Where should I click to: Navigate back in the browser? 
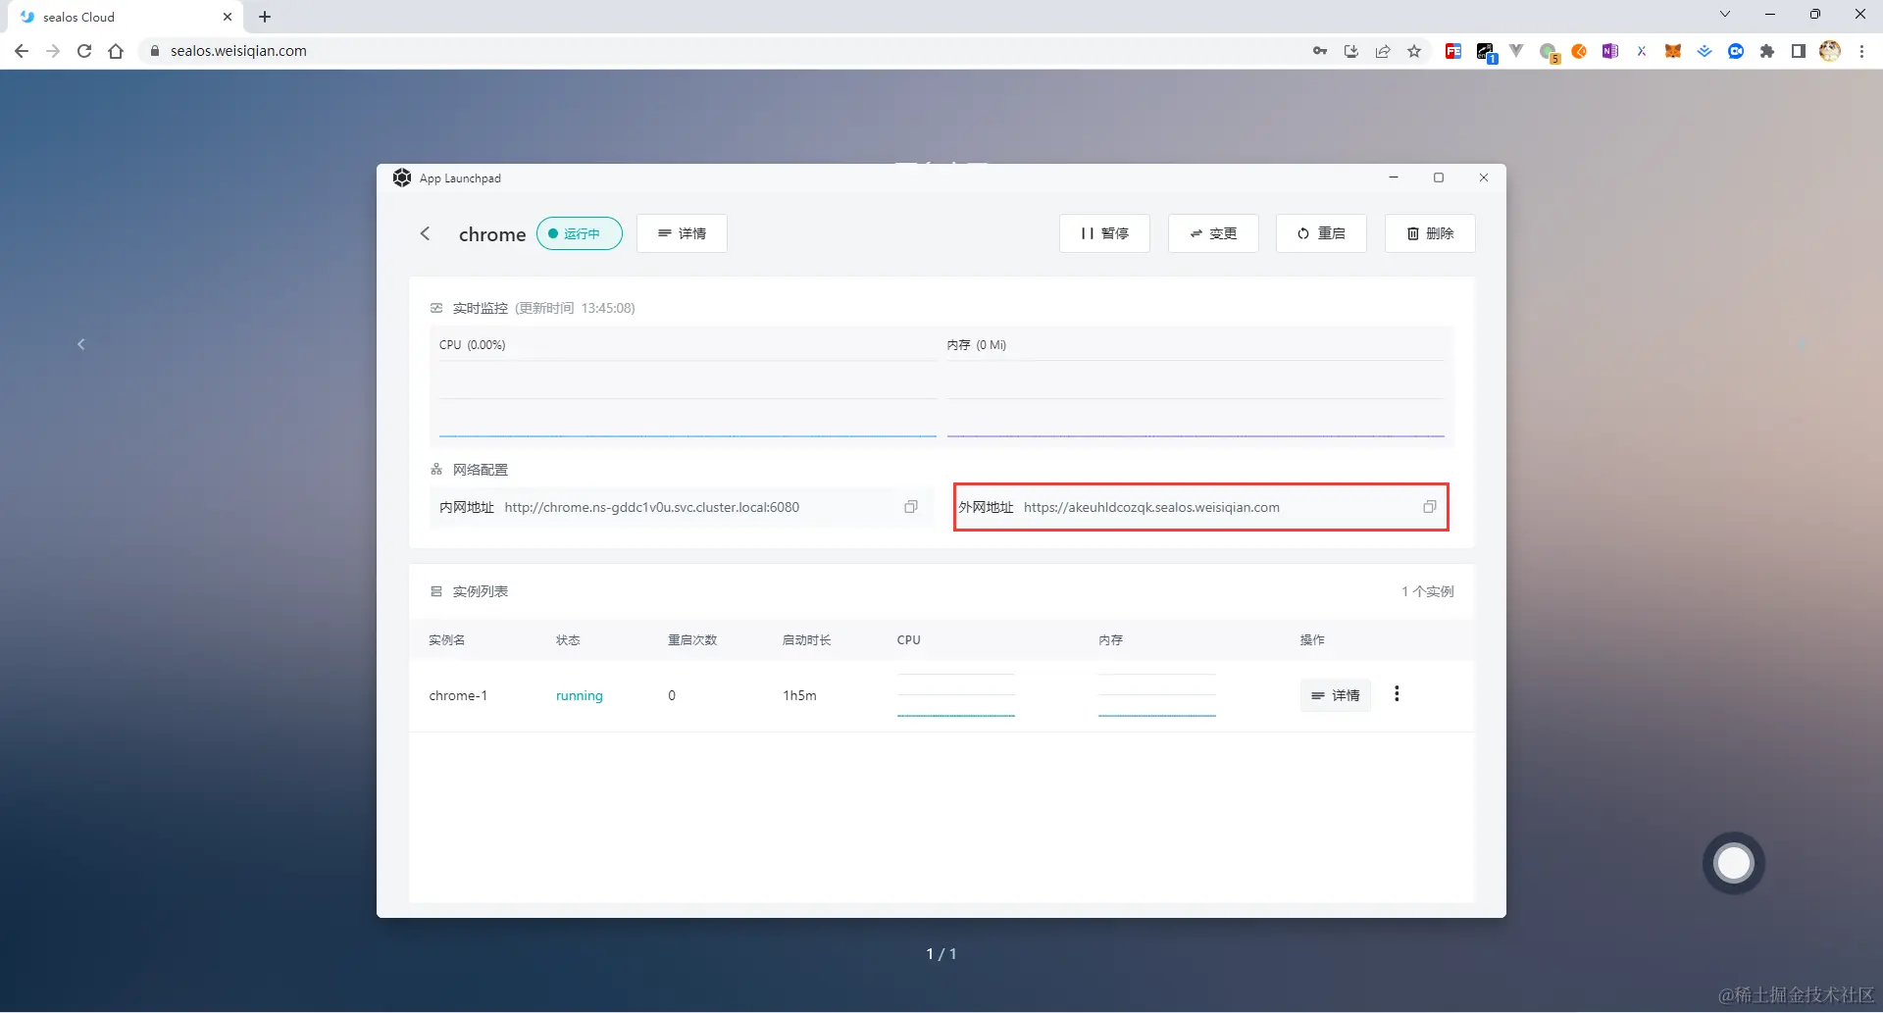[x=22, y=51]
